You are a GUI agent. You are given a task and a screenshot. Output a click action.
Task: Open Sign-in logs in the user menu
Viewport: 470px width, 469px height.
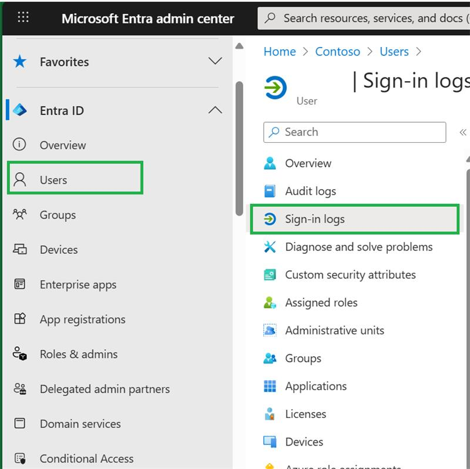355,219
